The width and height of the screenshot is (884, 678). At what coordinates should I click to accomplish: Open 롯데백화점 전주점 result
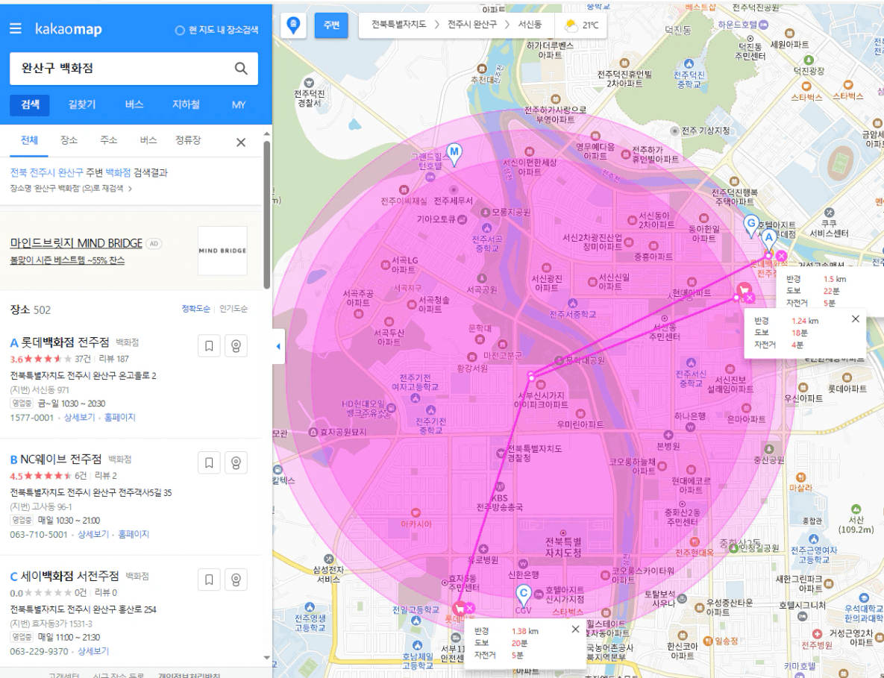pos(65,342)
